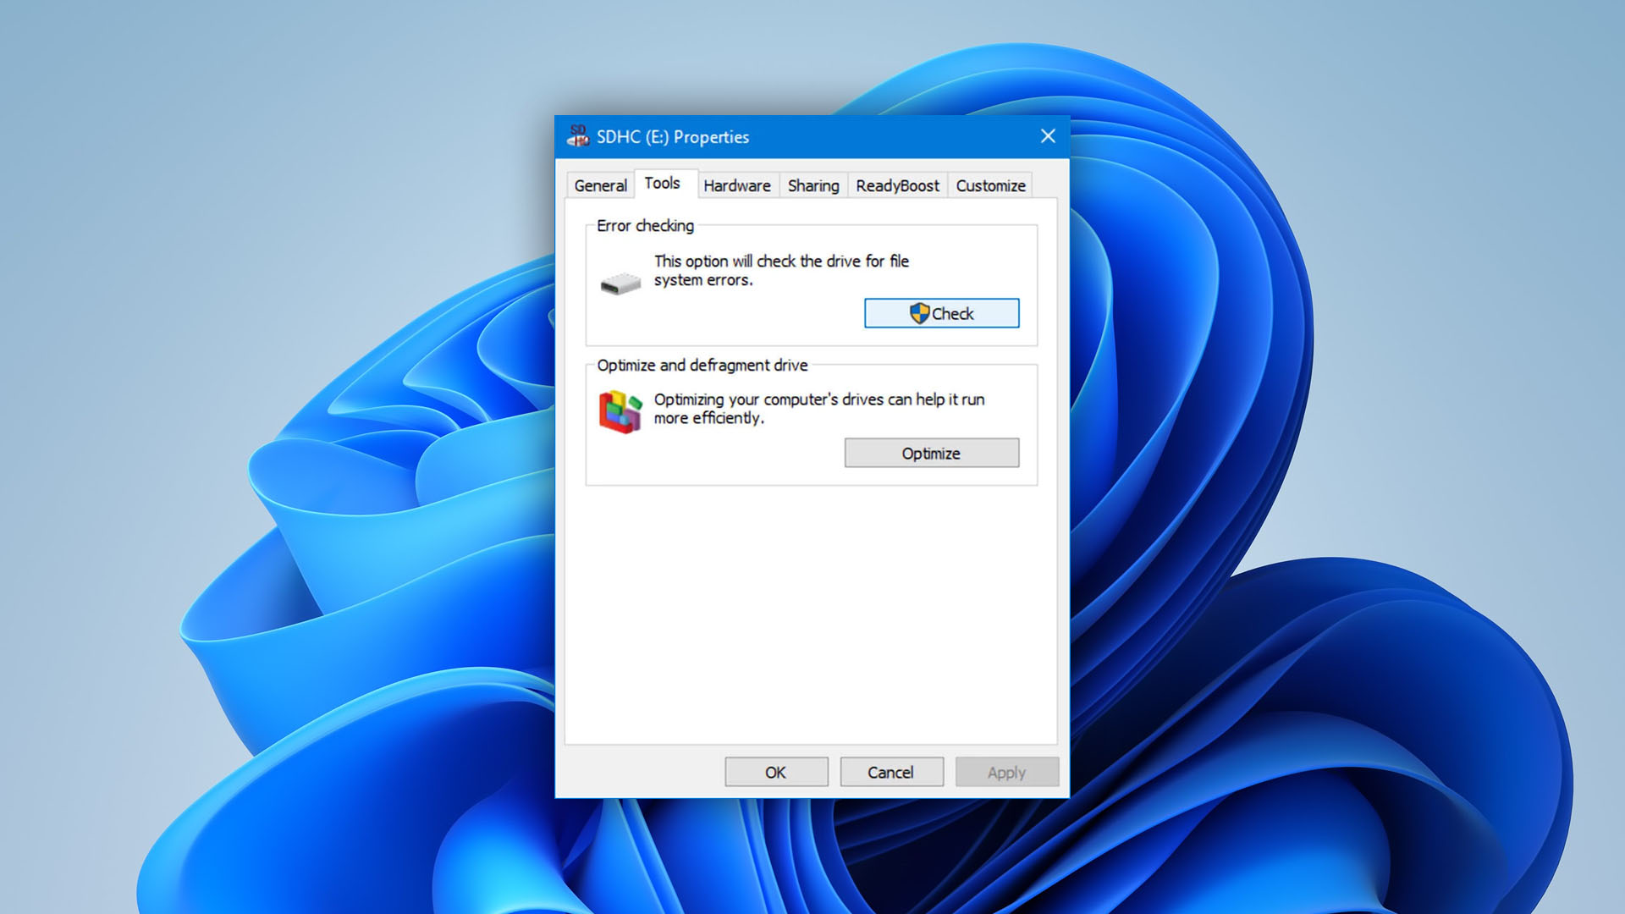
Task: Click the 'Error checking' group label
Action: pyautogui.click(x=645, y=226)
